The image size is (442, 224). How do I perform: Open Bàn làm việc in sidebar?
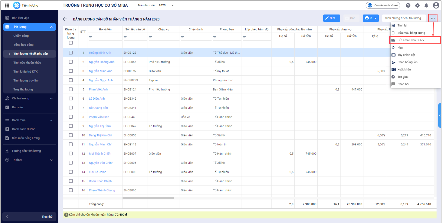tap(29, 18)
